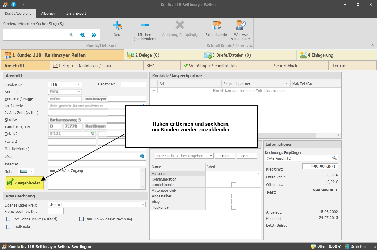Create a new customer with Neu

tap(117, 29)
